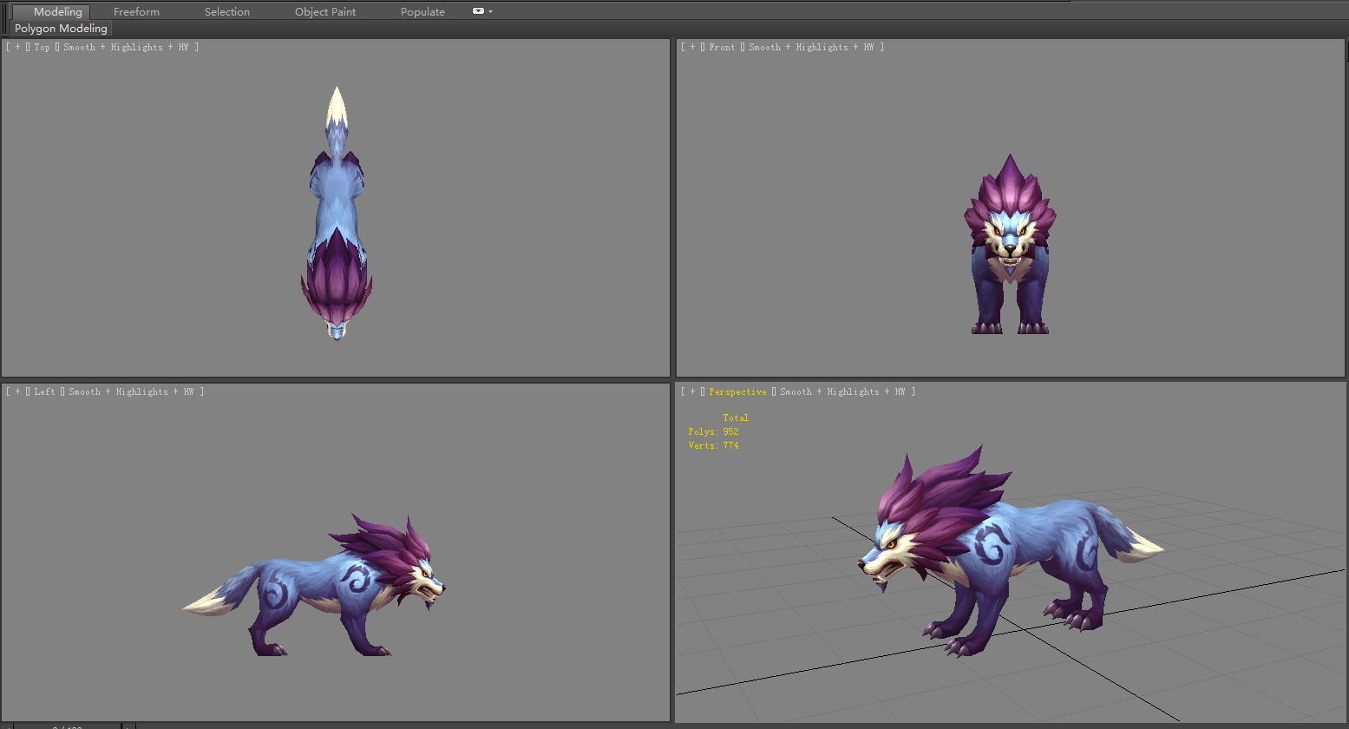Viewport: 1349px width, 729px height.
Task: Open the Populate ribbon tab
Action: 422,12
